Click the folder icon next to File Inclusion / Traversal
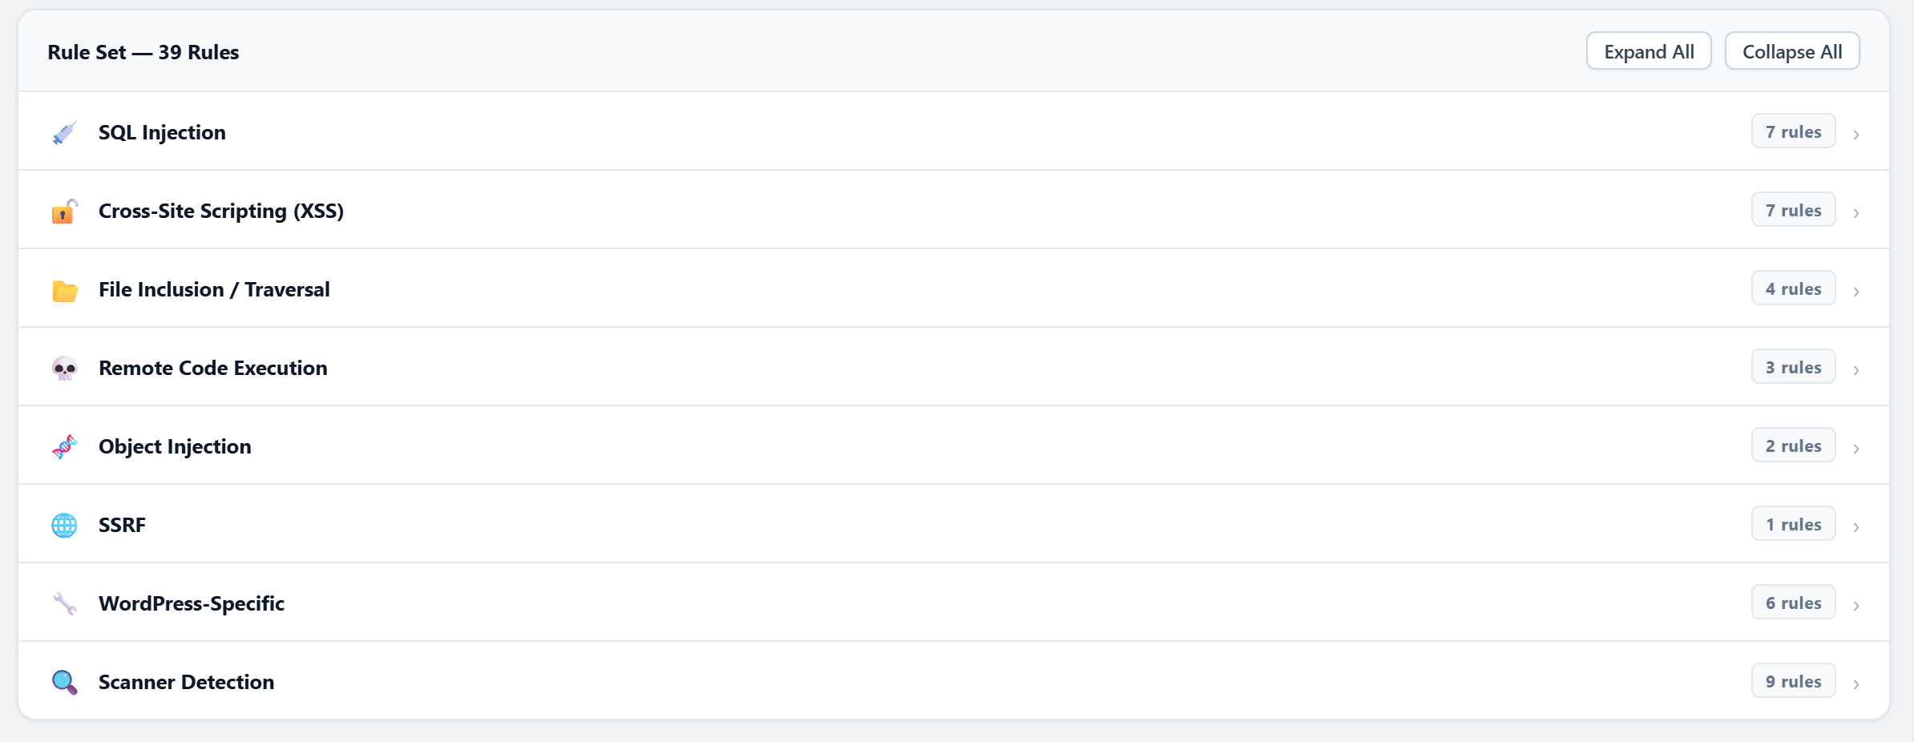Viewport: 1914px width, 742px height. tap(64, 289)
